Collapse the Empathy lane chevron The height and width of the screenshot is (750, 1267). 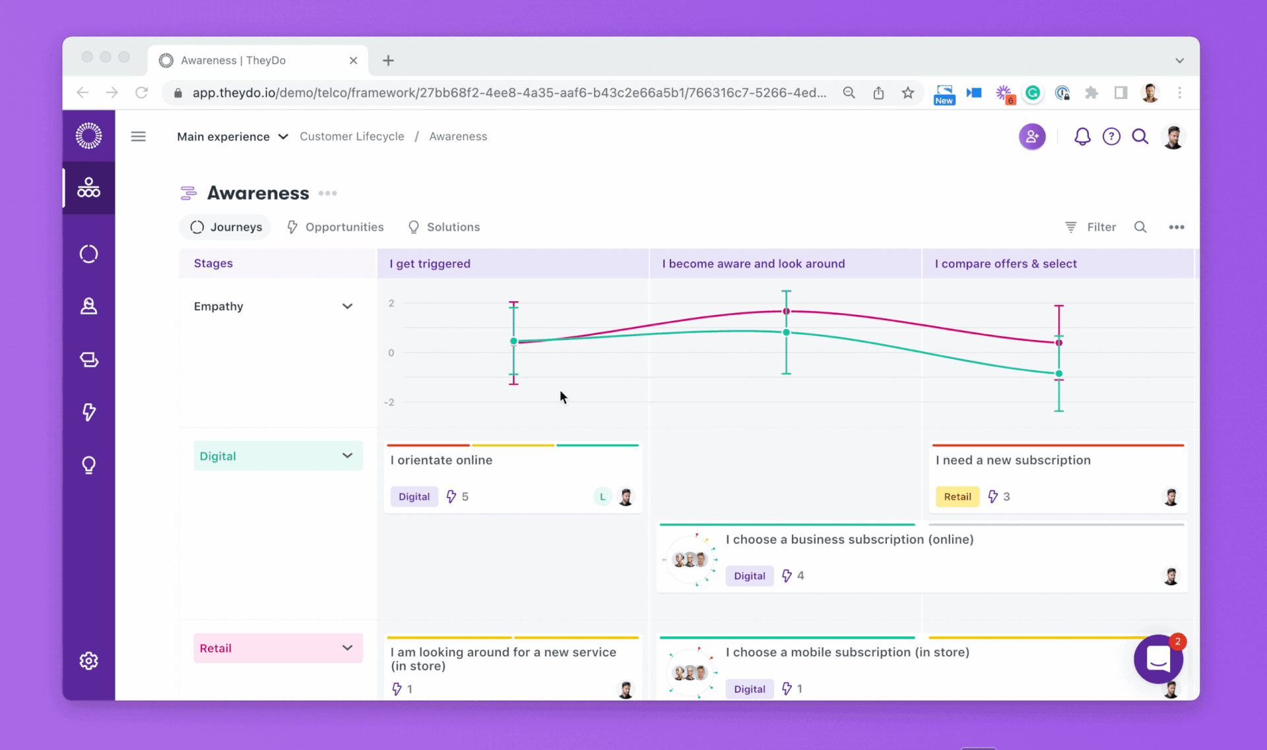347,306
